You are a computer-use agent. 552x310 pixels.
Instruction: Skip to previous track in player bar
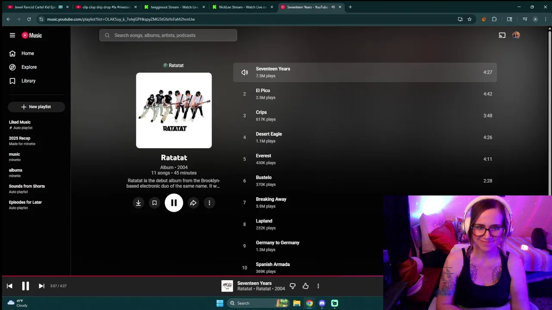tap(9, 286)
